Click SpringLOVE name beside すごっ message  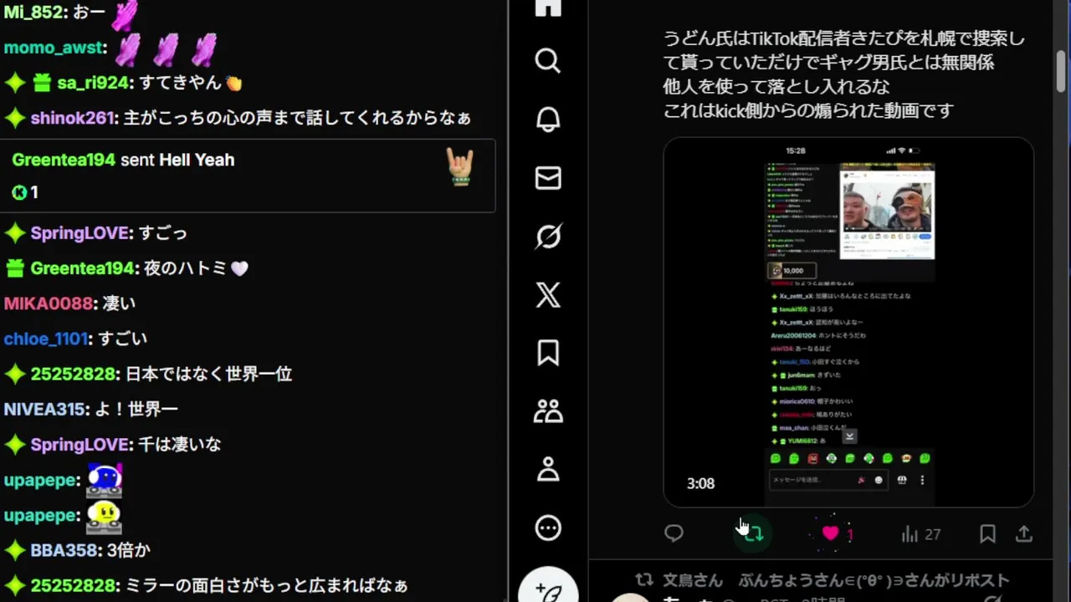coord(79,232)
